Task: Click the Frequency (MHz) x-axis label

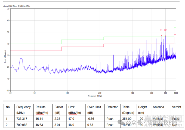Action: (x=95, y=96)
